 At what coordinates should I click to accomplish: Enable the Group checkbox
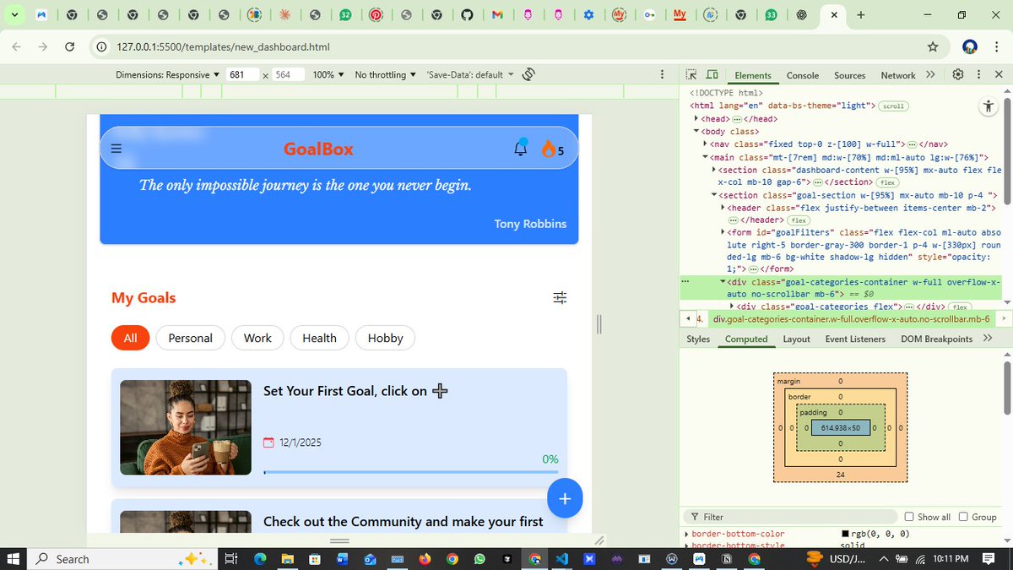pyautogui.click(x=963, y=517)
